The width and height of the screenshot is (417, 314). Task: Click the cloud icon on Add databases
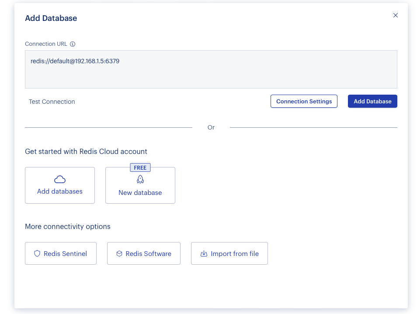click(x=60, y=180)
